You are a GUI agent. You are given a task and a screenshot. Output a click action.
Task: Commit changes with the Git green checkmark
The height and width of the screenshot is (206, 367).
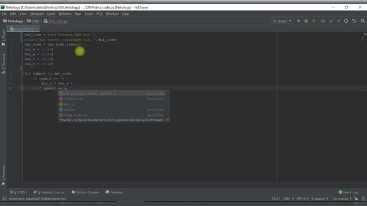[x=339, y=21]
